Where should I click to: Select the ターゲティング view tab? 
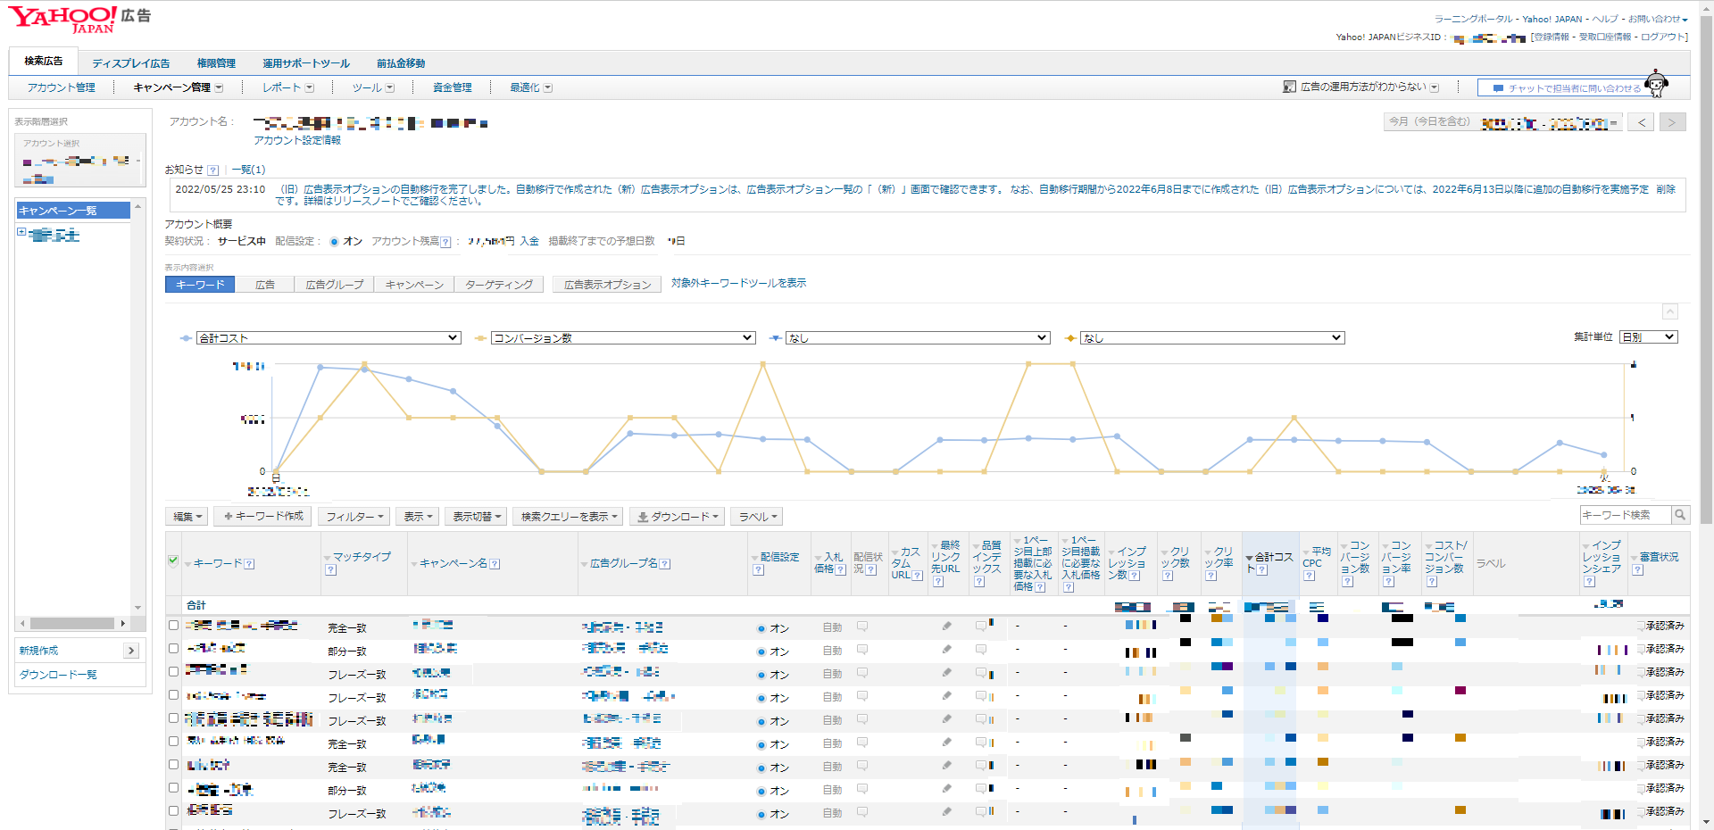499,285
